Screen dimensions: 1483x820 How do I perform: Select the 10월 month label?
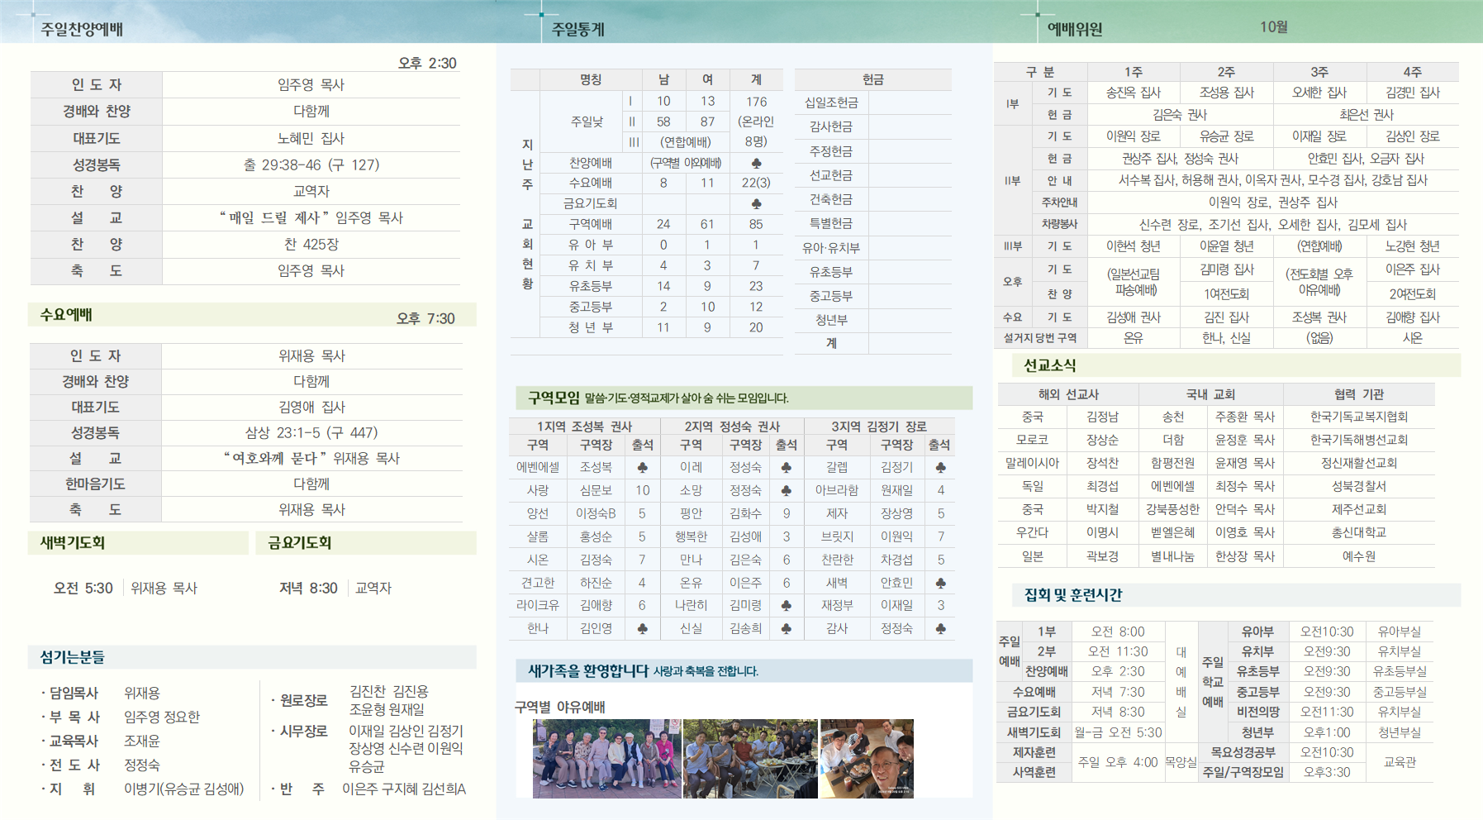[1274, 27]
